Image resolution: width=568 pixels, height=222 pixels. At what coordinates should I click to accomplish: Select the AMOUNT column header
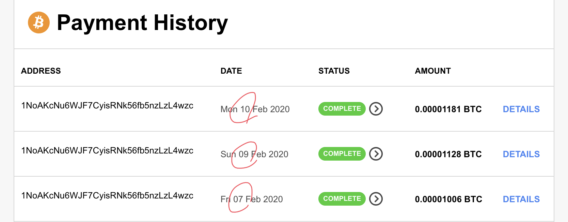click(x=433, y=71)
